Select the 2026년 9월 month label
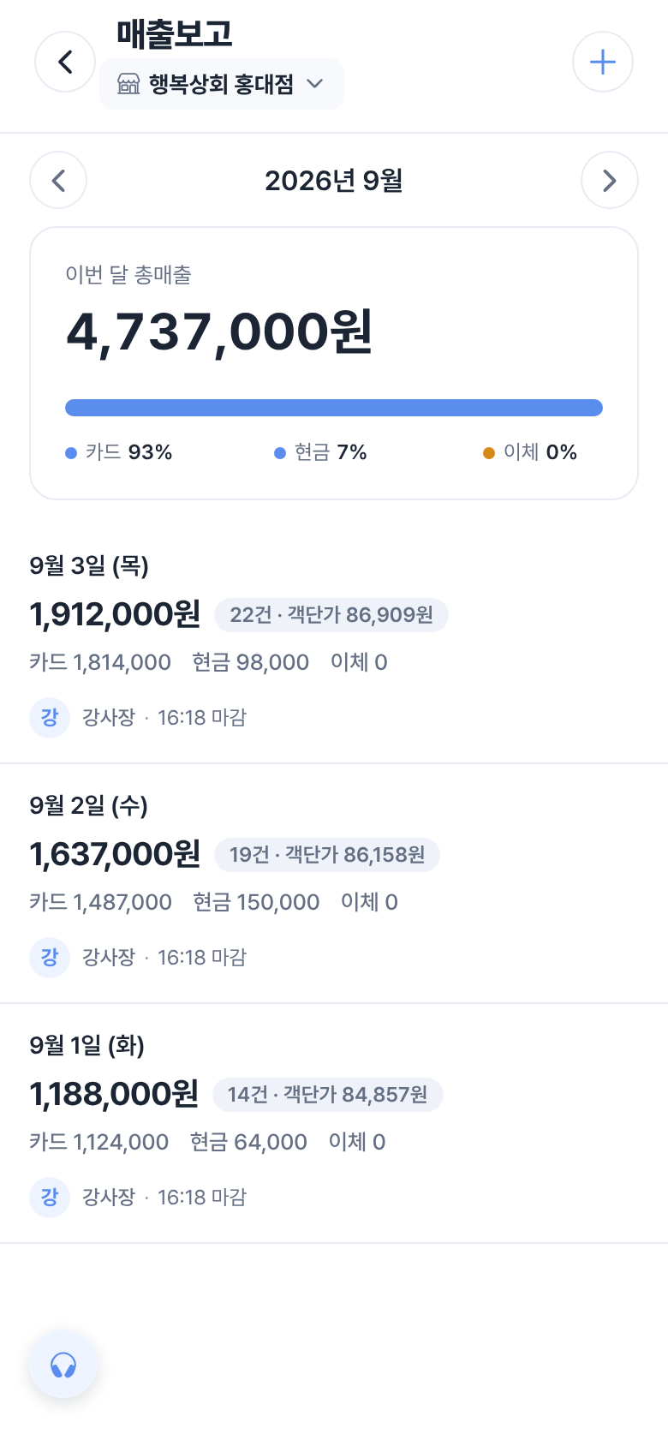The width and height of the screenshot is (668, 1446). coord(334,180)
